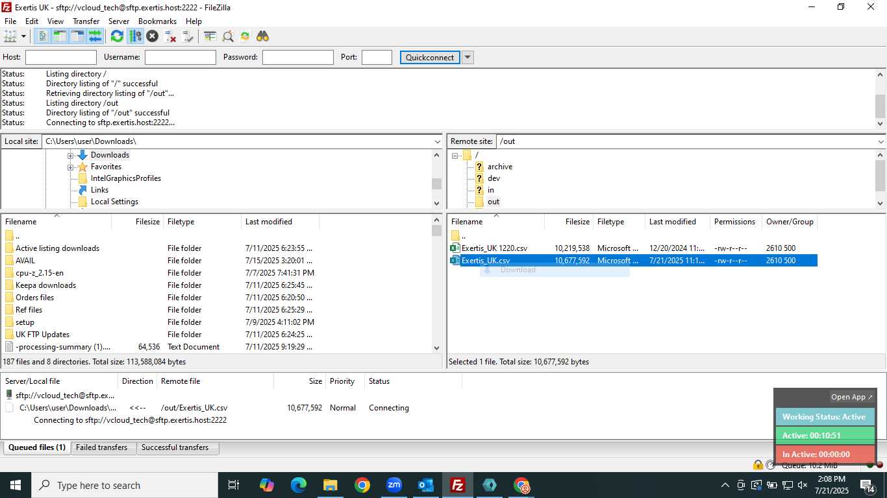Open Microsoft Edge from taskbar

click(299, 485)
